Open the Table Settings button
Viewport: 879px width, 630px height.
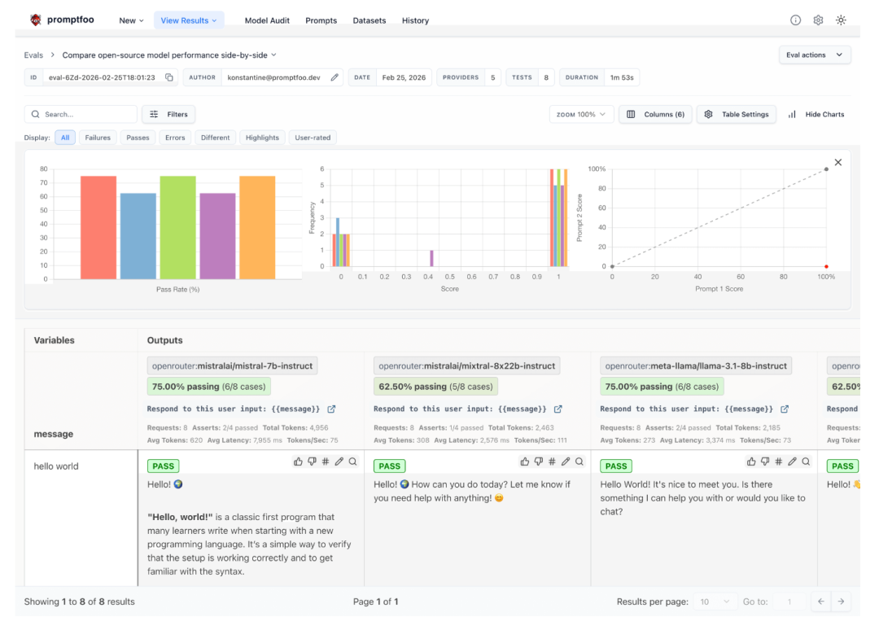[737, 115]
